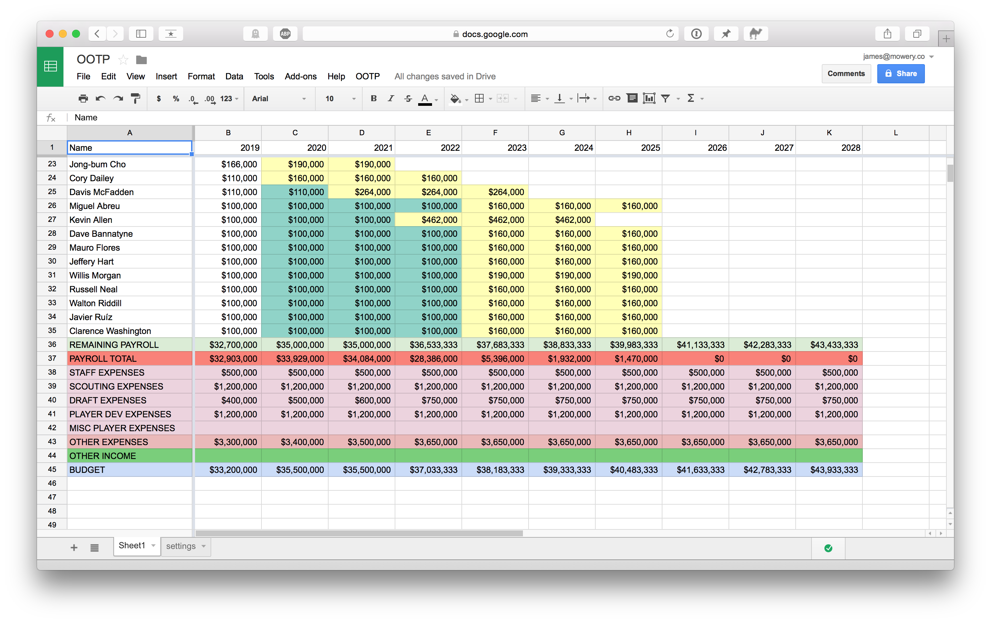This screenshot has height=623, width=991.
Task: Click the filter icon in toolbar
Action: coord(665,98)
